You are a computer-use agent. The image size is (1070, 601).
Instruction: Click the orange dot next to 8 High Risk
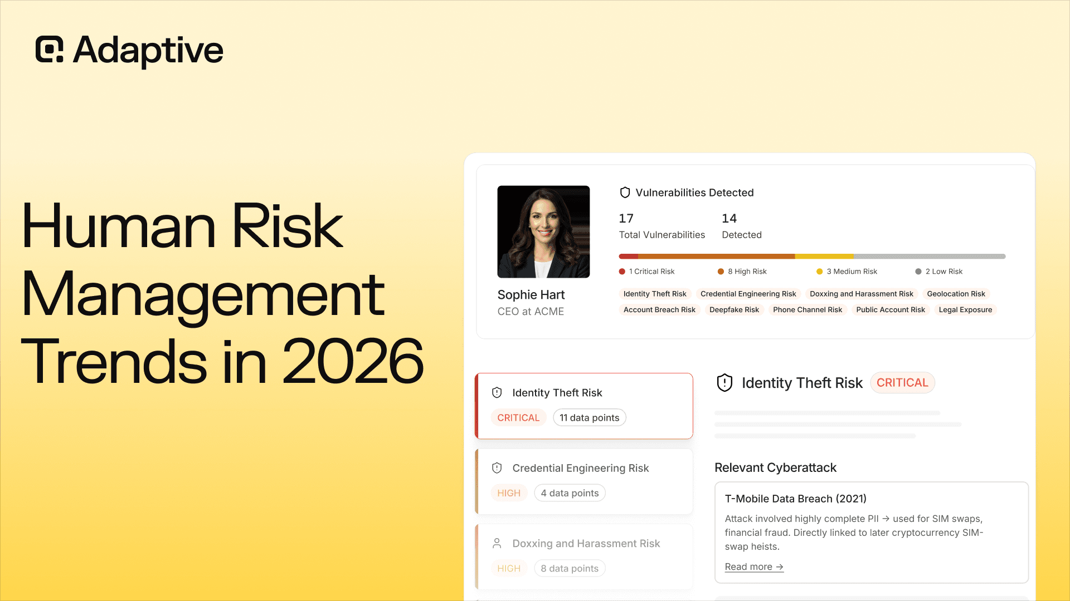point(721,272)
